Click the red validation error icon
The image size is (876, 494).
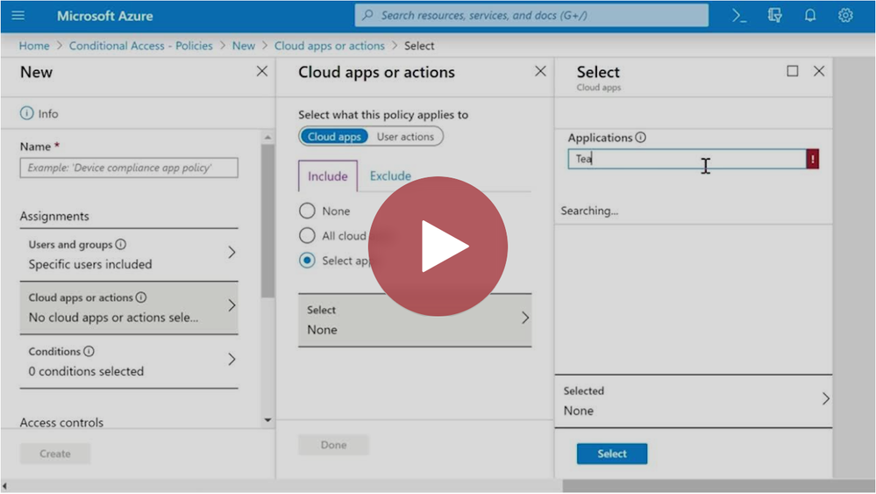pyautogui.click(x=812, y=159)
